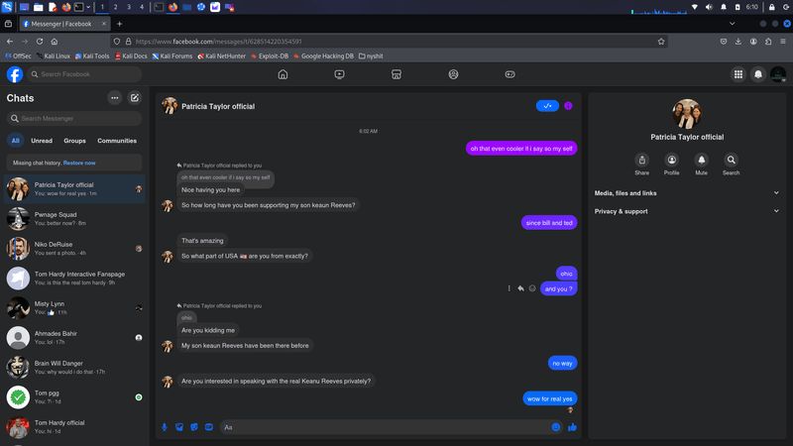Open the Brain Will Danger chat

click(74, 368)
